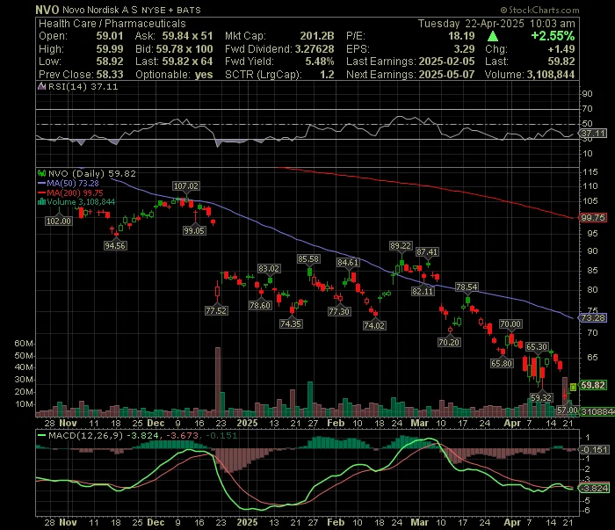Click the 89.22 price peak annotation
Viewport: 615px width, 530px height.
point(401,246)
